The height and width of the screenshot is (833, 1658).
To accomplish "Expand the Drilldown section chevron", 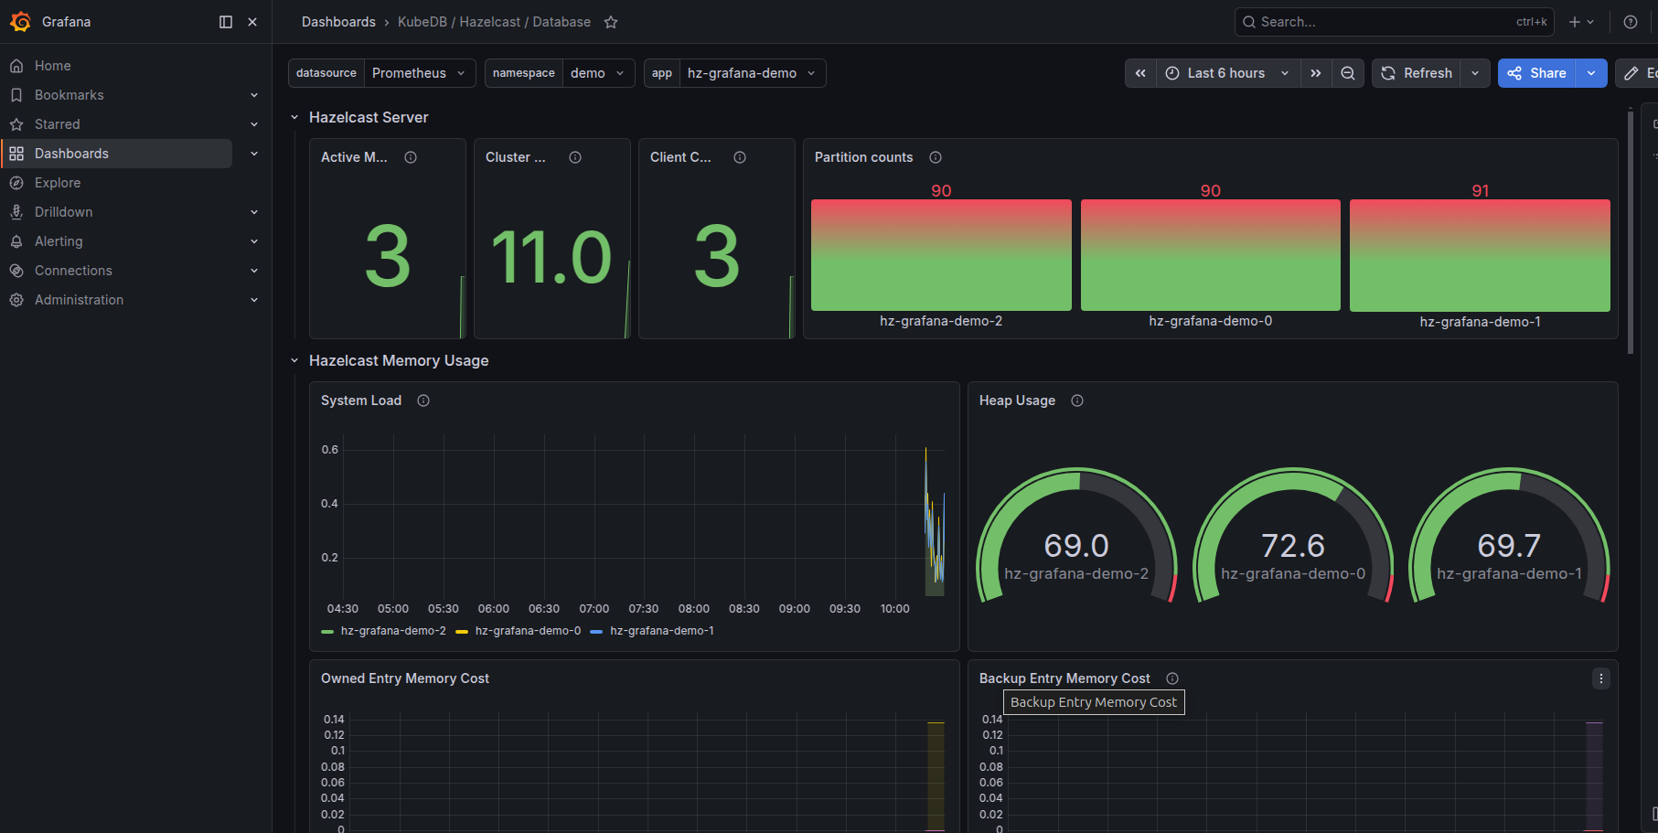I will pos(254,212).
